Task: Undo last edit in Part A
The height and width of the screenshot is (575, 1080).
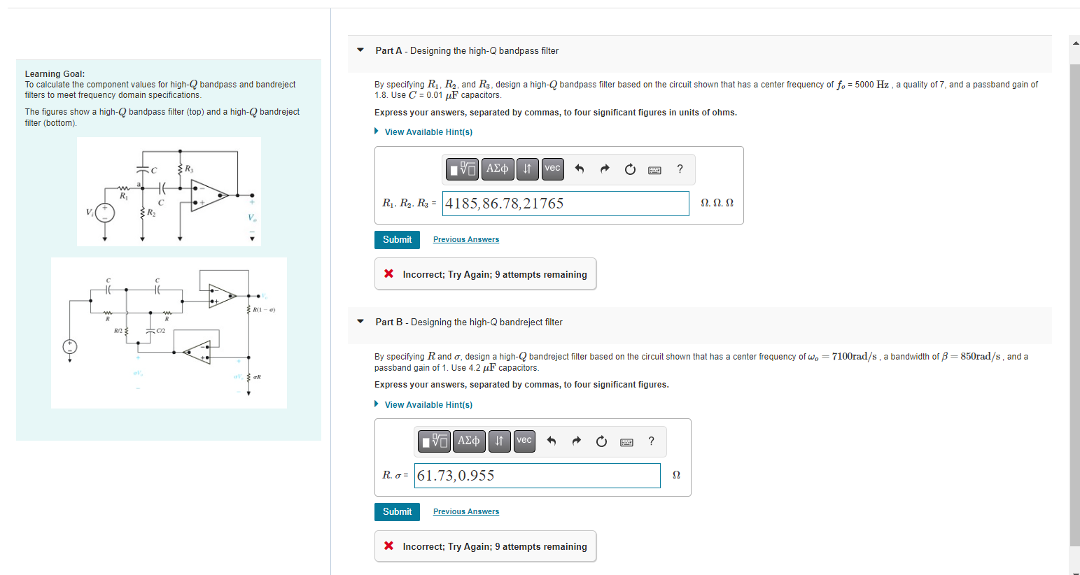Action: point(579,169)
